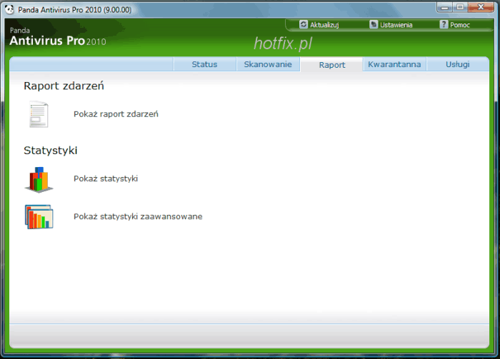Screen dimensions: 500x359
Task: Open the 'Pokaż statystyki zaawansowane' link
Action: coord(138,216)
